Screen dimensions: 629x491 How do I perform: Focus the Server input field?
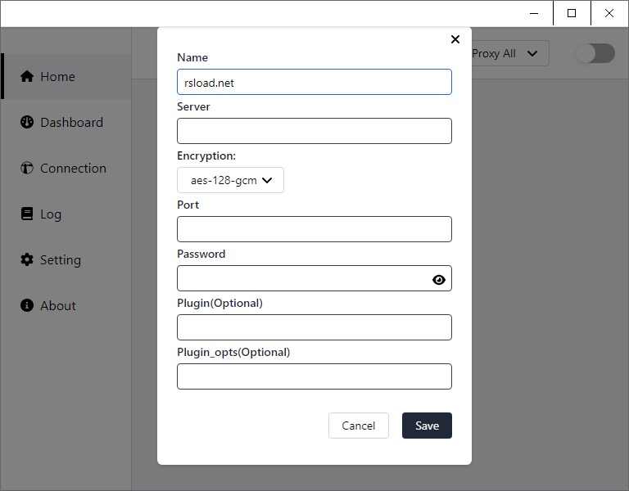click(314, 131)
